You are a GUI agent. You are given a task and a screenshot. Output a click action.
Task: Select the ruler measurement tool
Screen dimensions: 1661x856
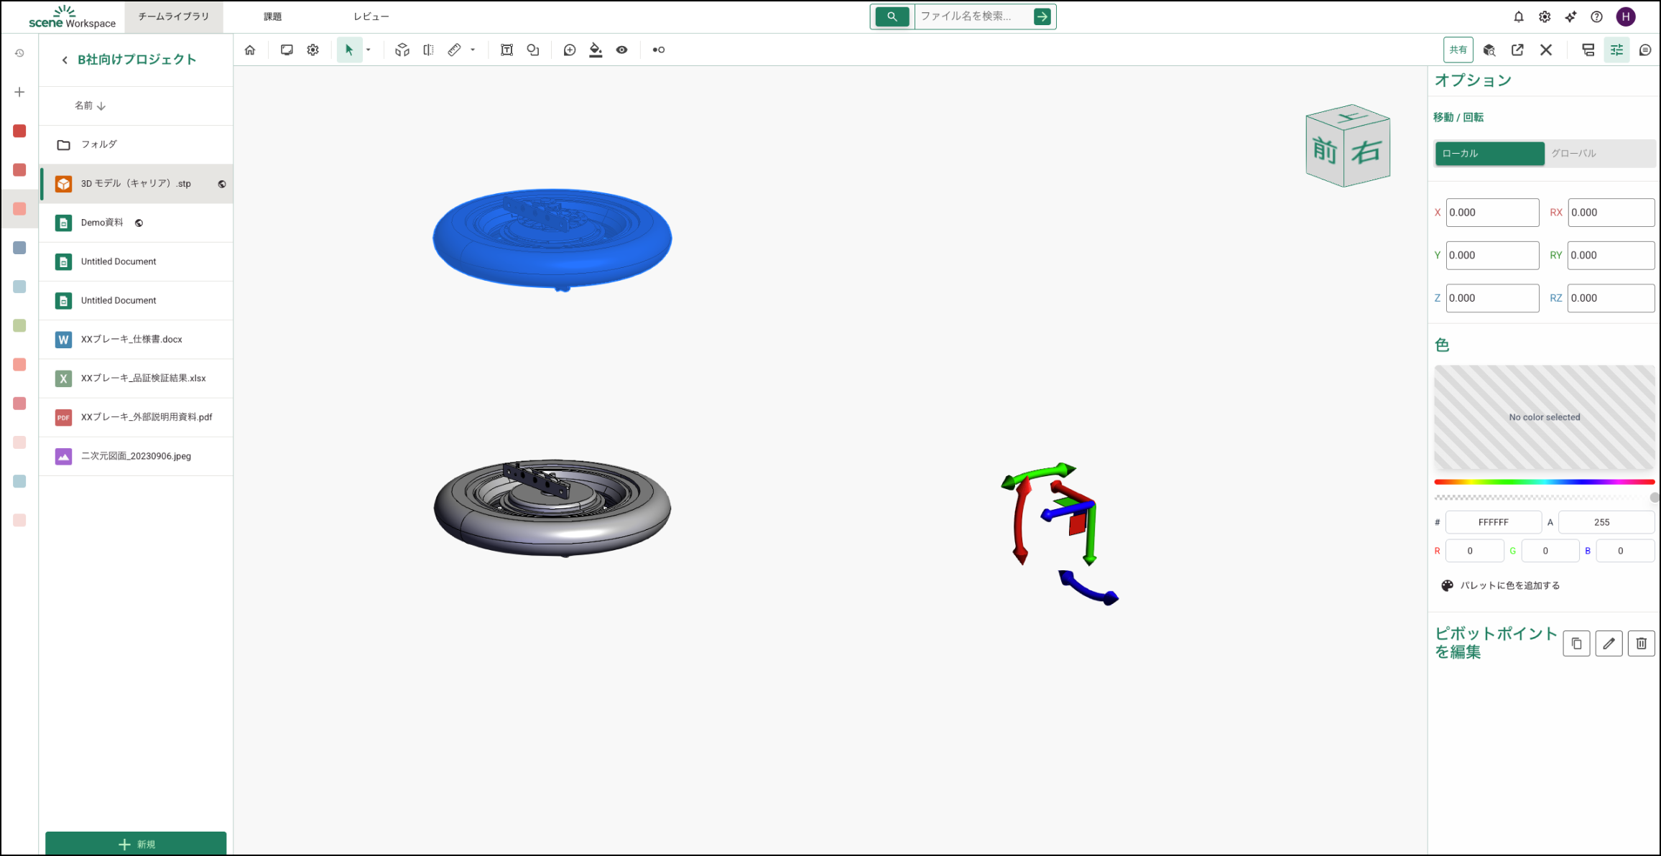click(x=454, y=50)
